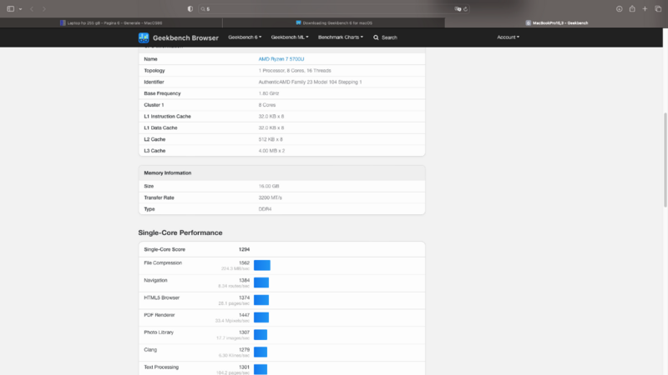Select the Single-Core Score '1294' value

244,249
